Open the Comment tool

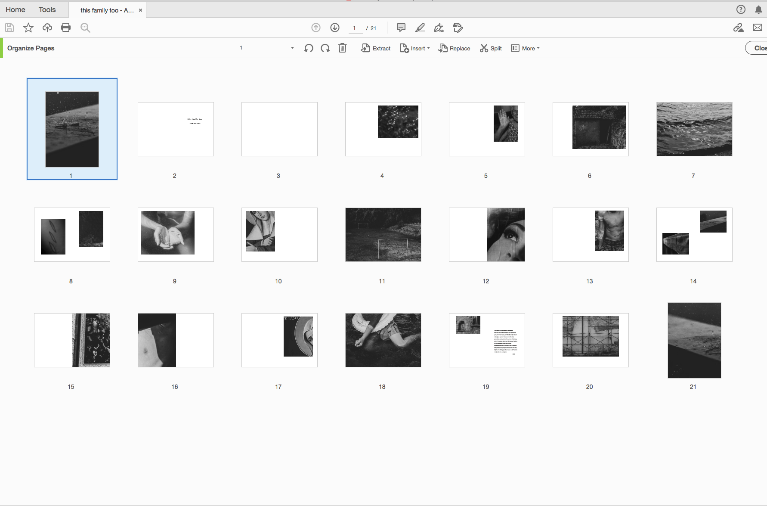[400, 28]
